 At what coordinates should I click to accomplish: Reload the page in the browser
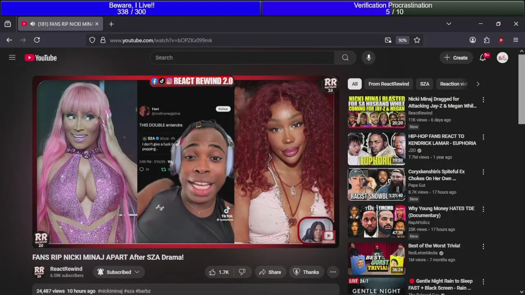(37, 40)
